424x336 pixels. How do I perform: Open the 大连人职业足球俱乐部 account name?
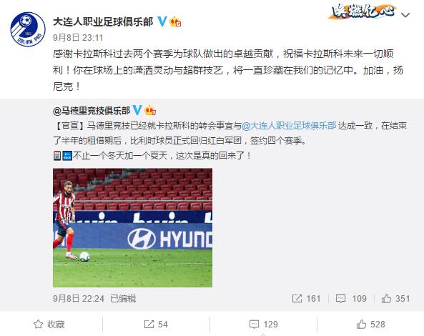(103, 21)
